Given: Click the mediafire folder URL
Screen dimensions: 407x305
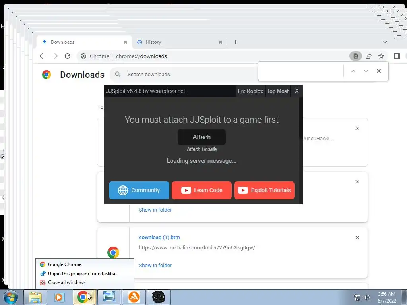Looking at the screenshot, I should click(x=197, y=248).
